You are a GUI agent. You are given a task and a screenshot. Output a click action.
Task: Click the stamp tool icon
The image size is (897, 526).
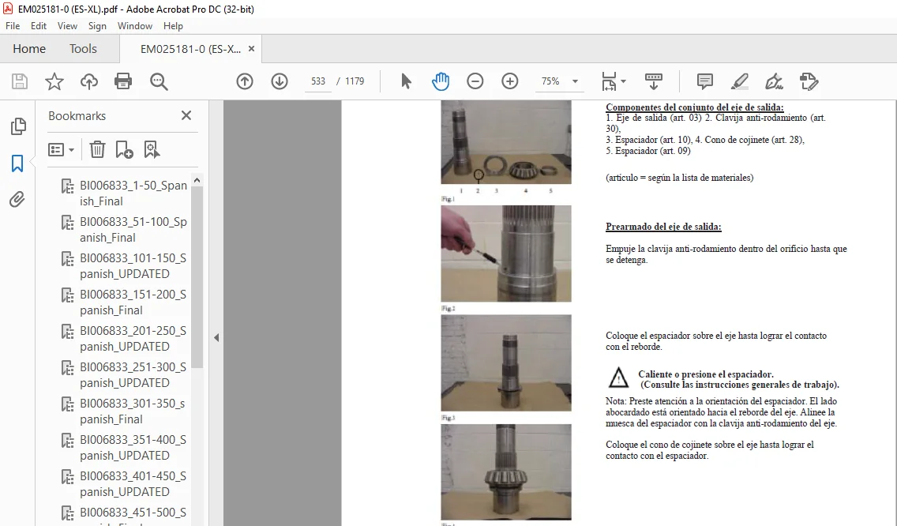809,81
